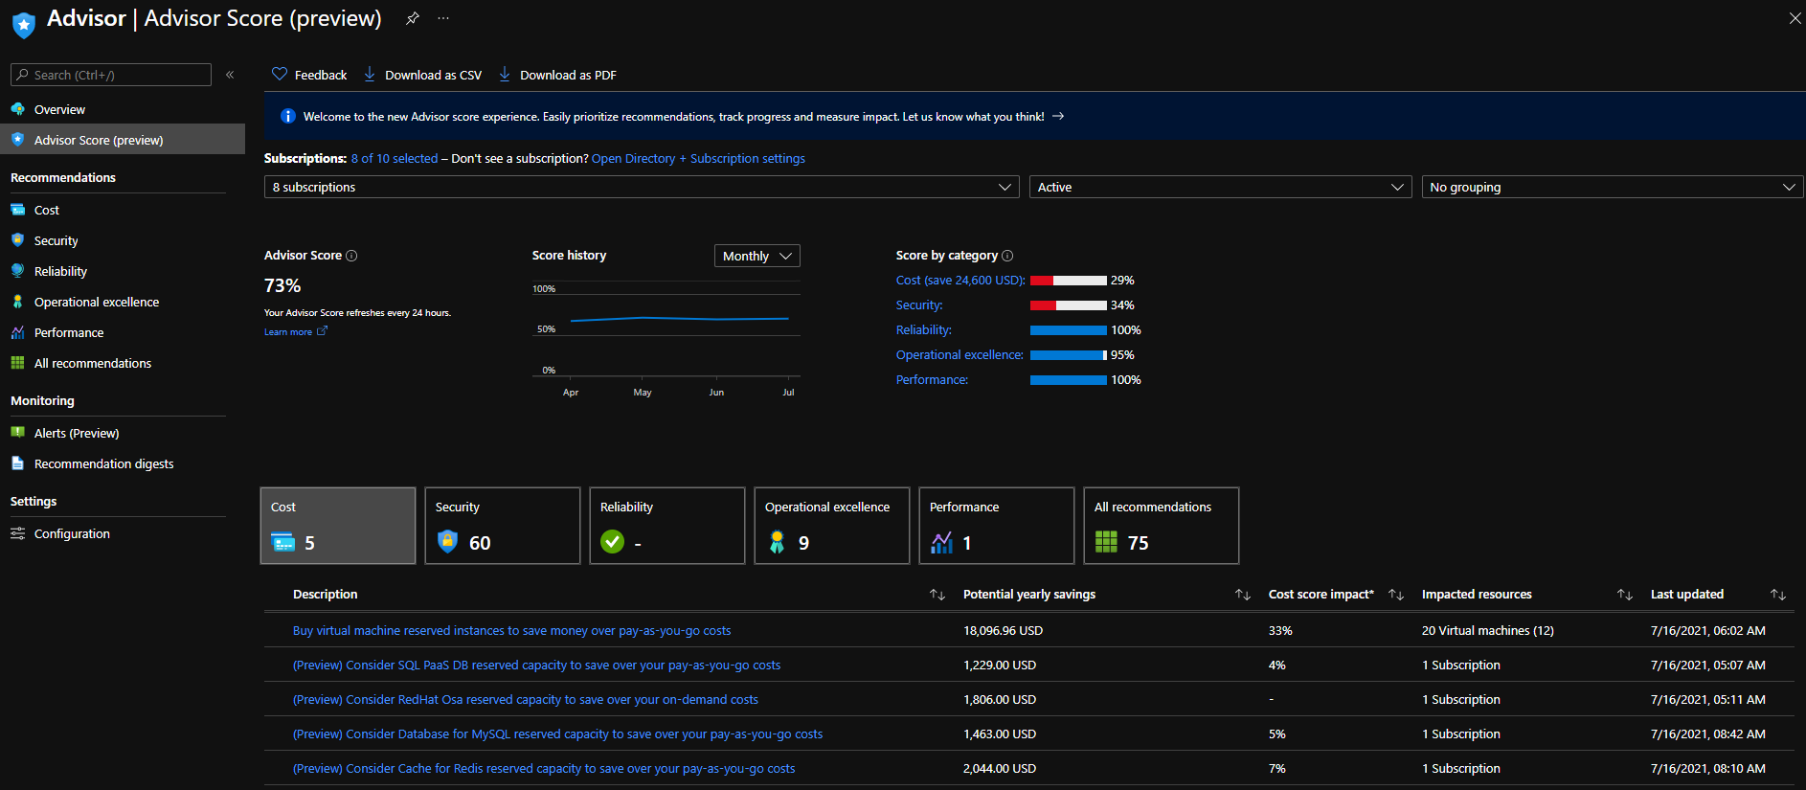The width and height of the screenshot is (1806, 790).
Task: Open Recommendation digests in sidebar
Action: point(103,463)
